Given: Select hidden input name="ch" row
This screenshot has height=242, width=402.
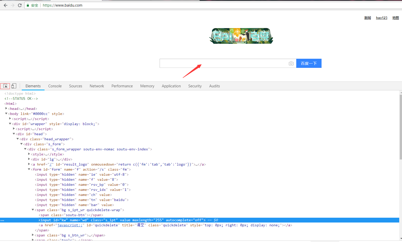Looking at the screenshot, I should (73, 195).
